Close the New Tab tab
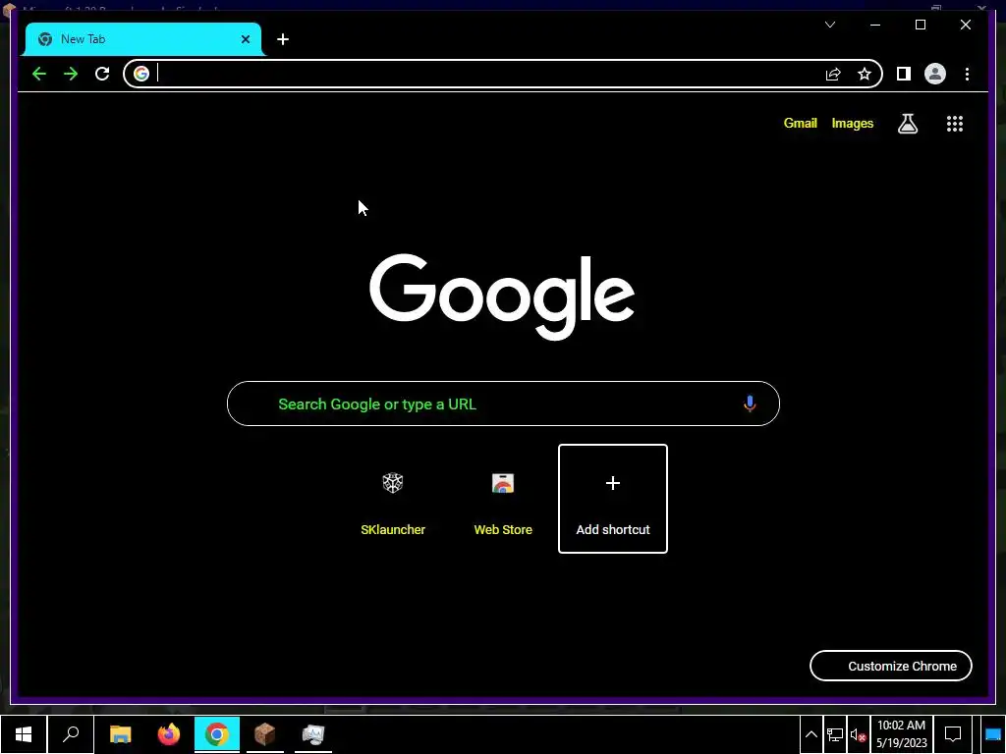Image resolution: width=1006 pixels, height=754 pixels. point(245,39)
